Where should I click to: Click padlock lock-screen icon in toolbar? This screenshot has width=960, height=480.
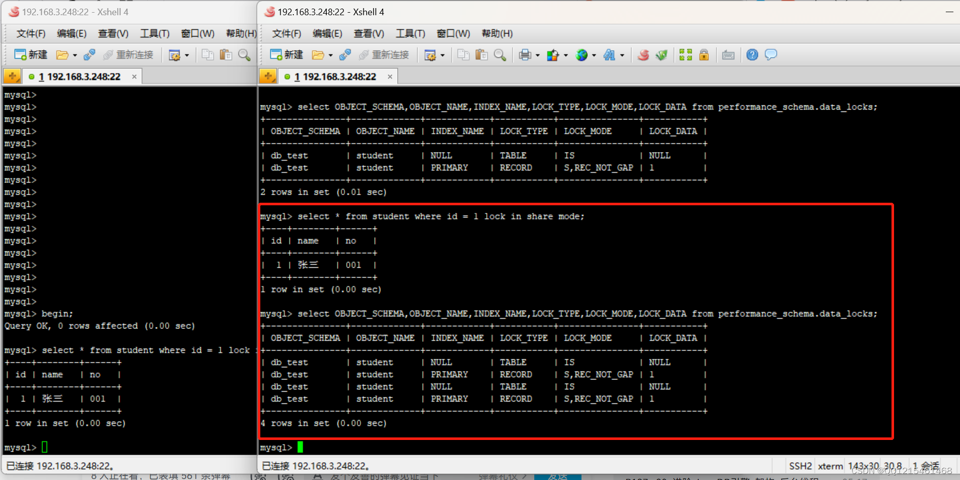coord(704,55)
